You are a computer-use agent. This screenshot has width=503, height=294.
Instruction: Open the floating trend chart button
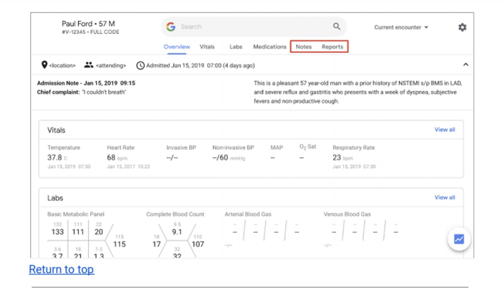(x=459, y=239)
